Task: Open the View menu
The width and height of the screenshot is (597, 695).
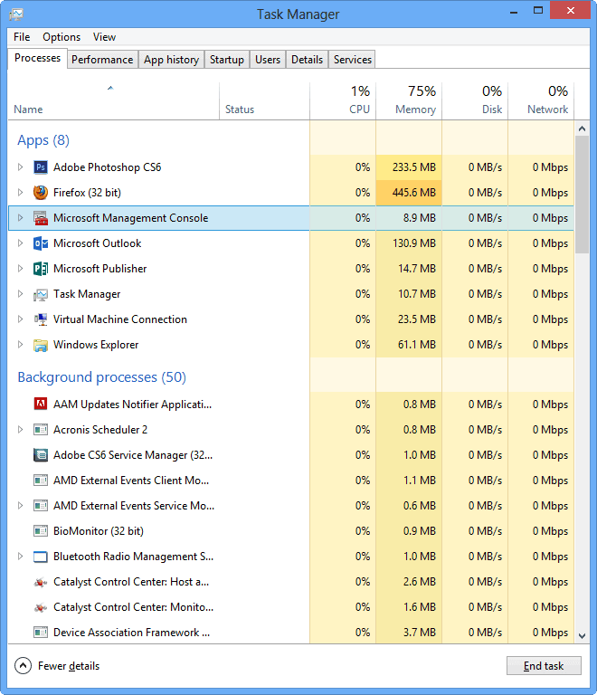Action: [x=104, y=37]
